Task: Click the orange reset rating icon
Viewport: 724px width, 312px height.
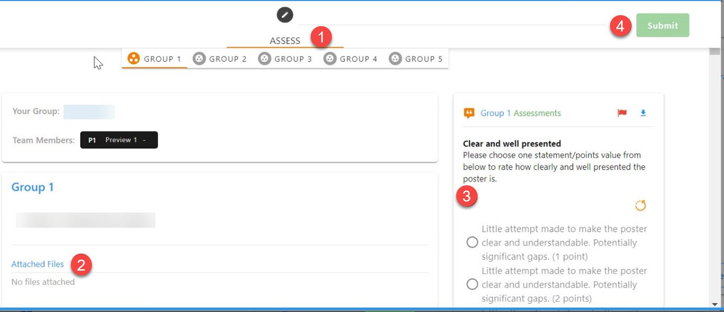Action: click(640, 206)
